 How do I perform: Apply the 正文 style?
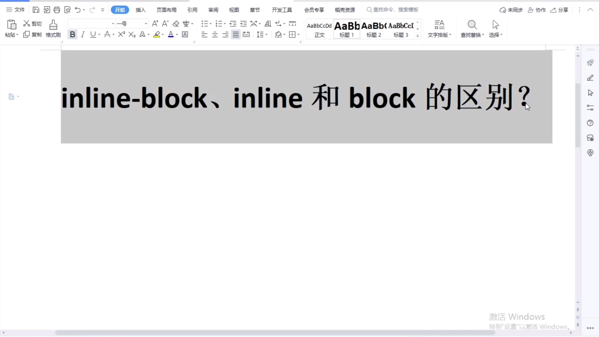tap(319, 29)
